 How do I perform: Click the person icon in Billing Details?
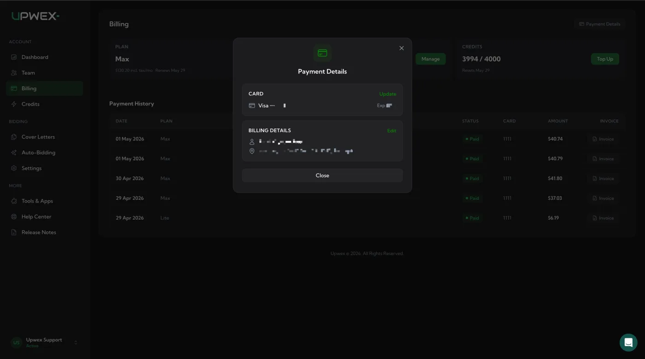(x=252, y=142)
